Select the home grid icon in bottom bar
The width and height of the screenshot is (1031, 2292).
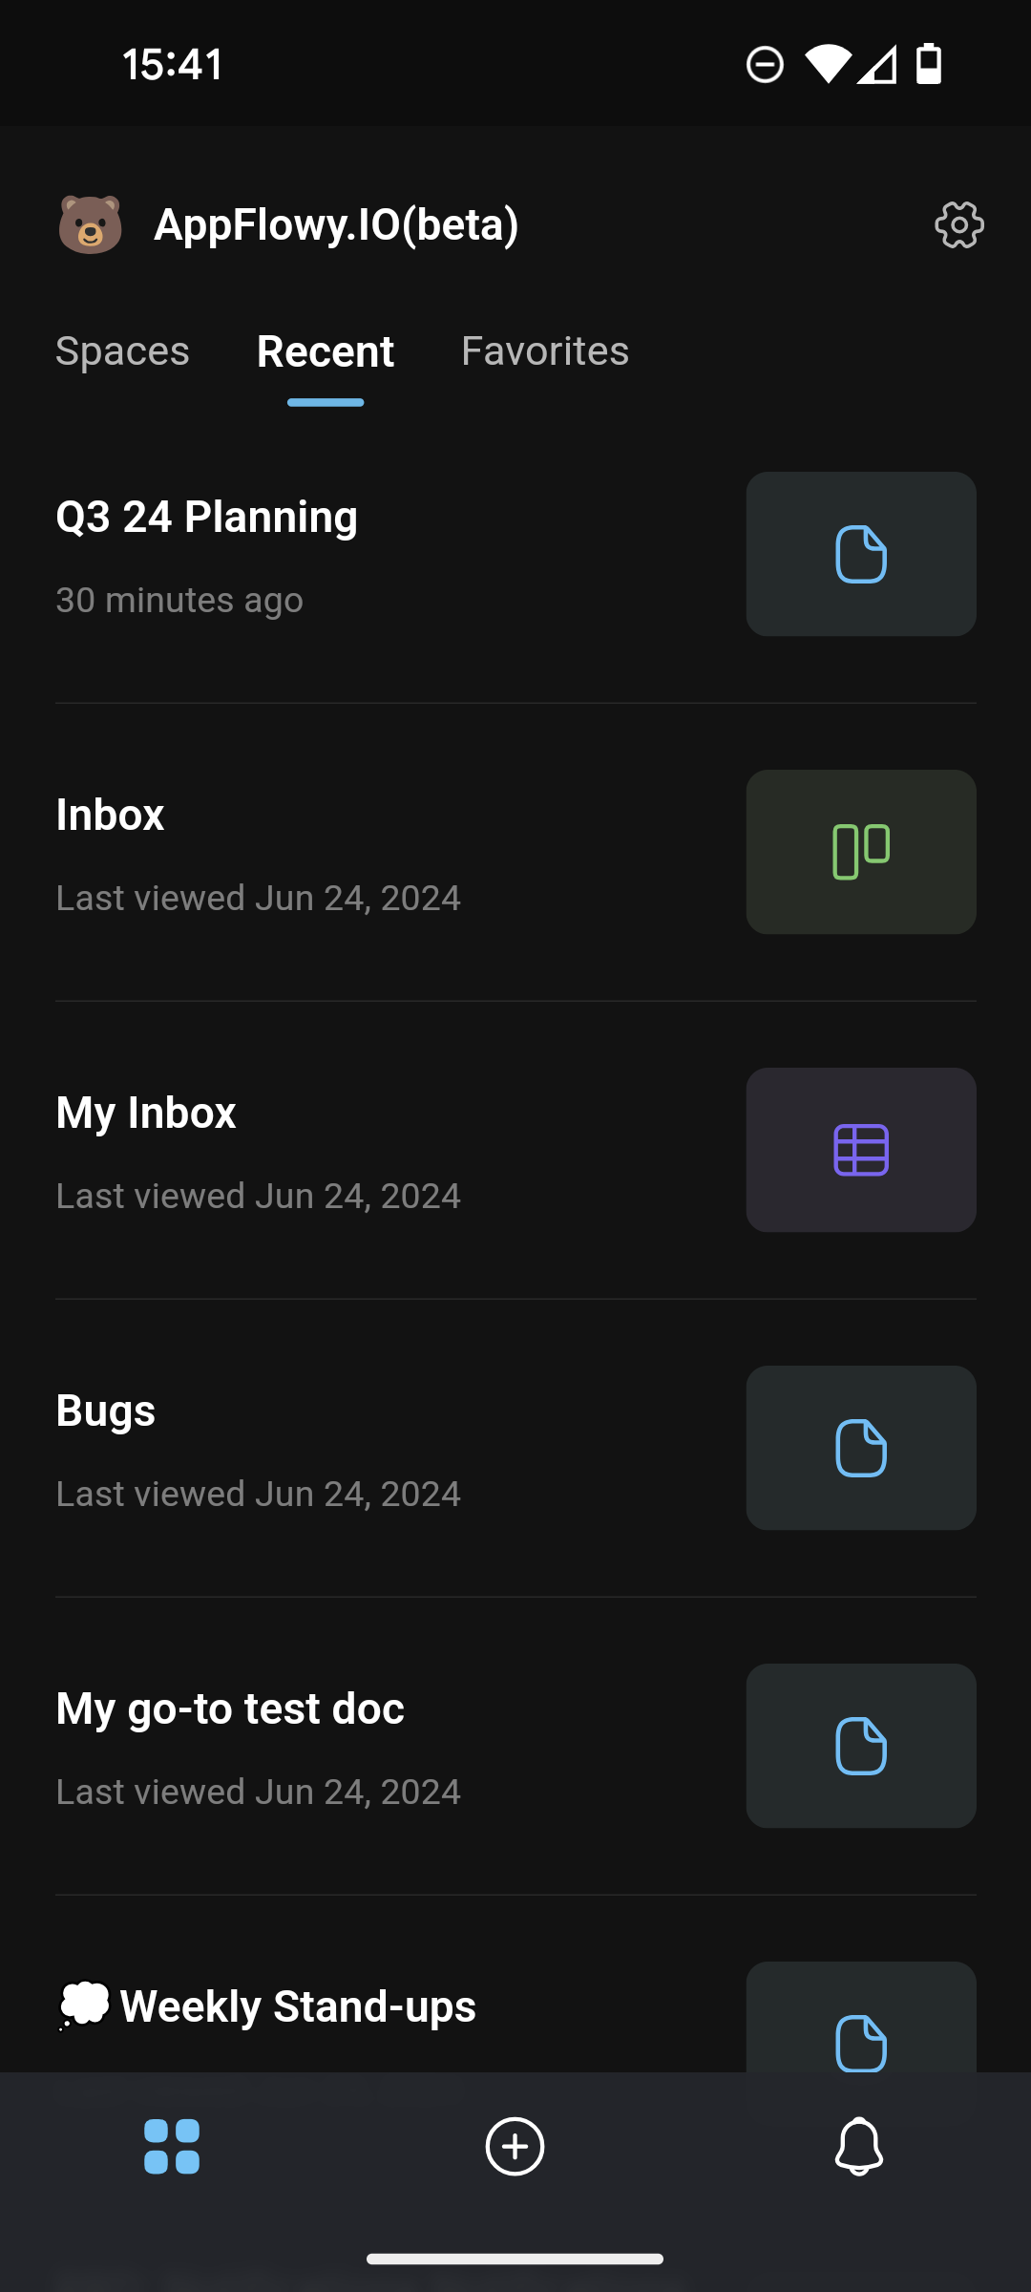172,2146
